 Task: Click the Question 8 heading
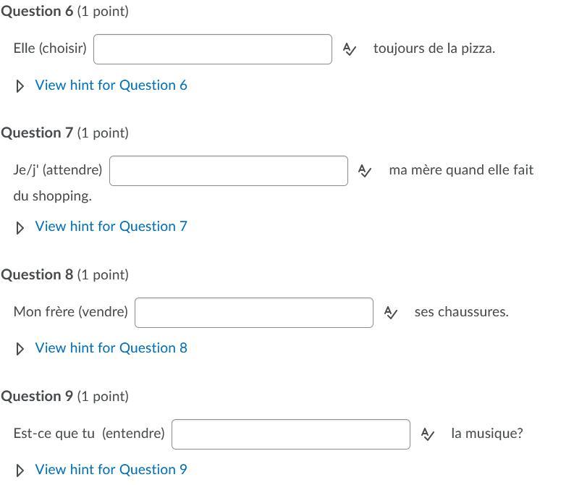pos(36,275)
